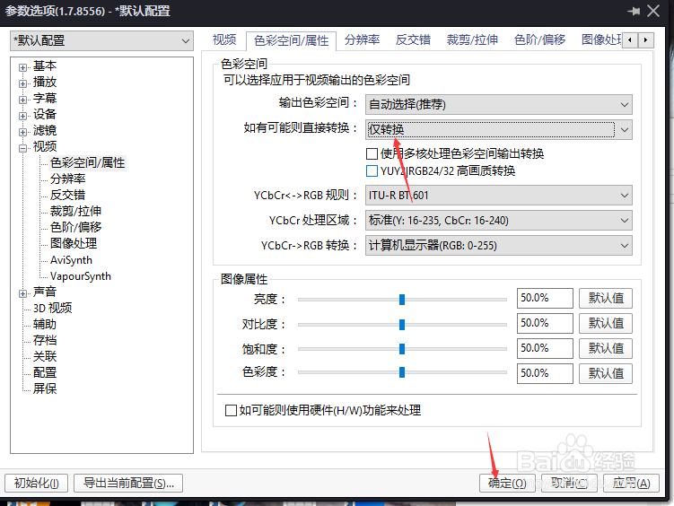Open the 输出色彩空间 dropdown
Viewport: 674px width, 506px height.
(499, 105)
